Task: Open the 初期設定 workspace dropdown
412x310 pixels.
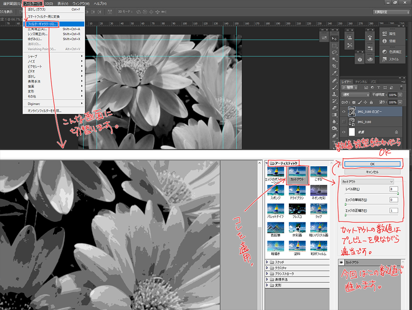Action: [391, 12]
